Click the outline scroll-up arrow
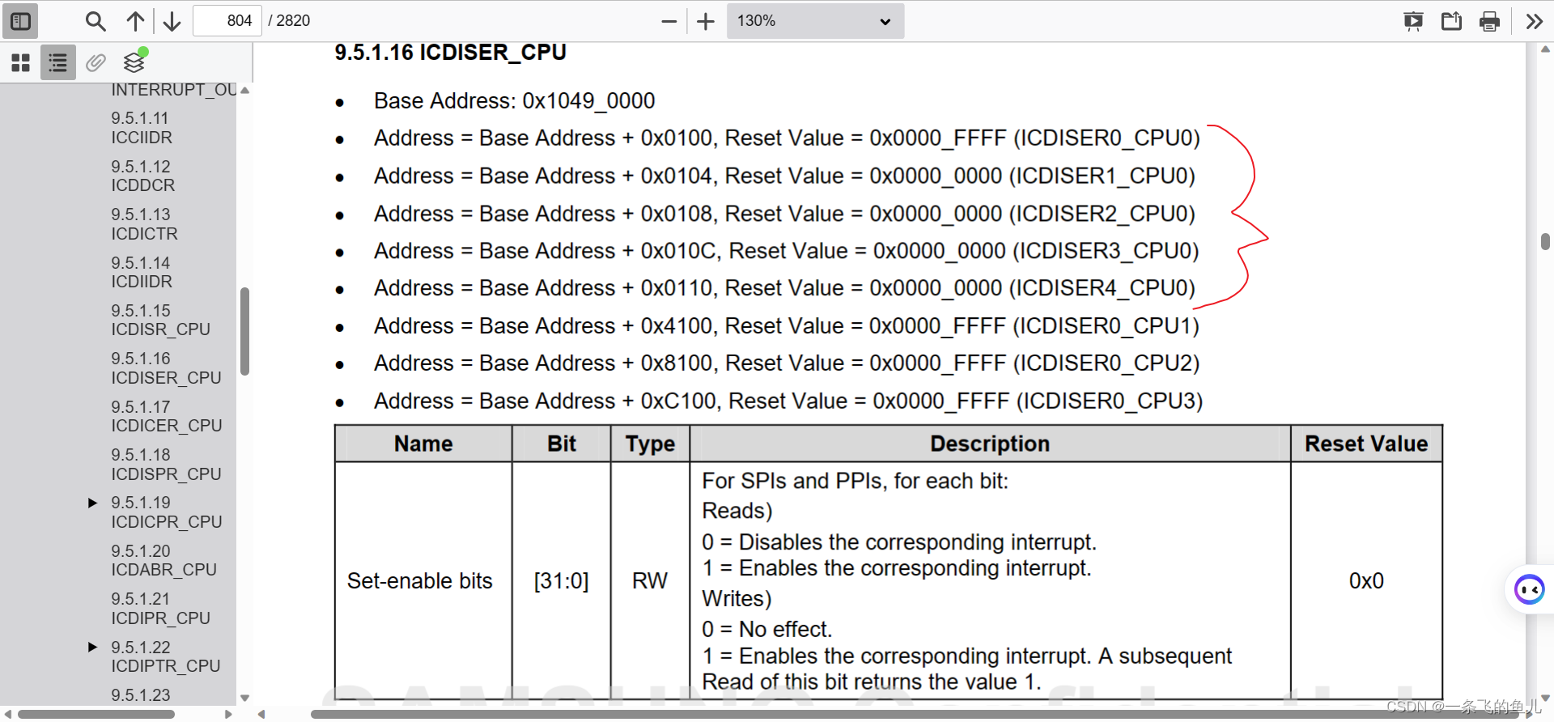 click(244, 91)
